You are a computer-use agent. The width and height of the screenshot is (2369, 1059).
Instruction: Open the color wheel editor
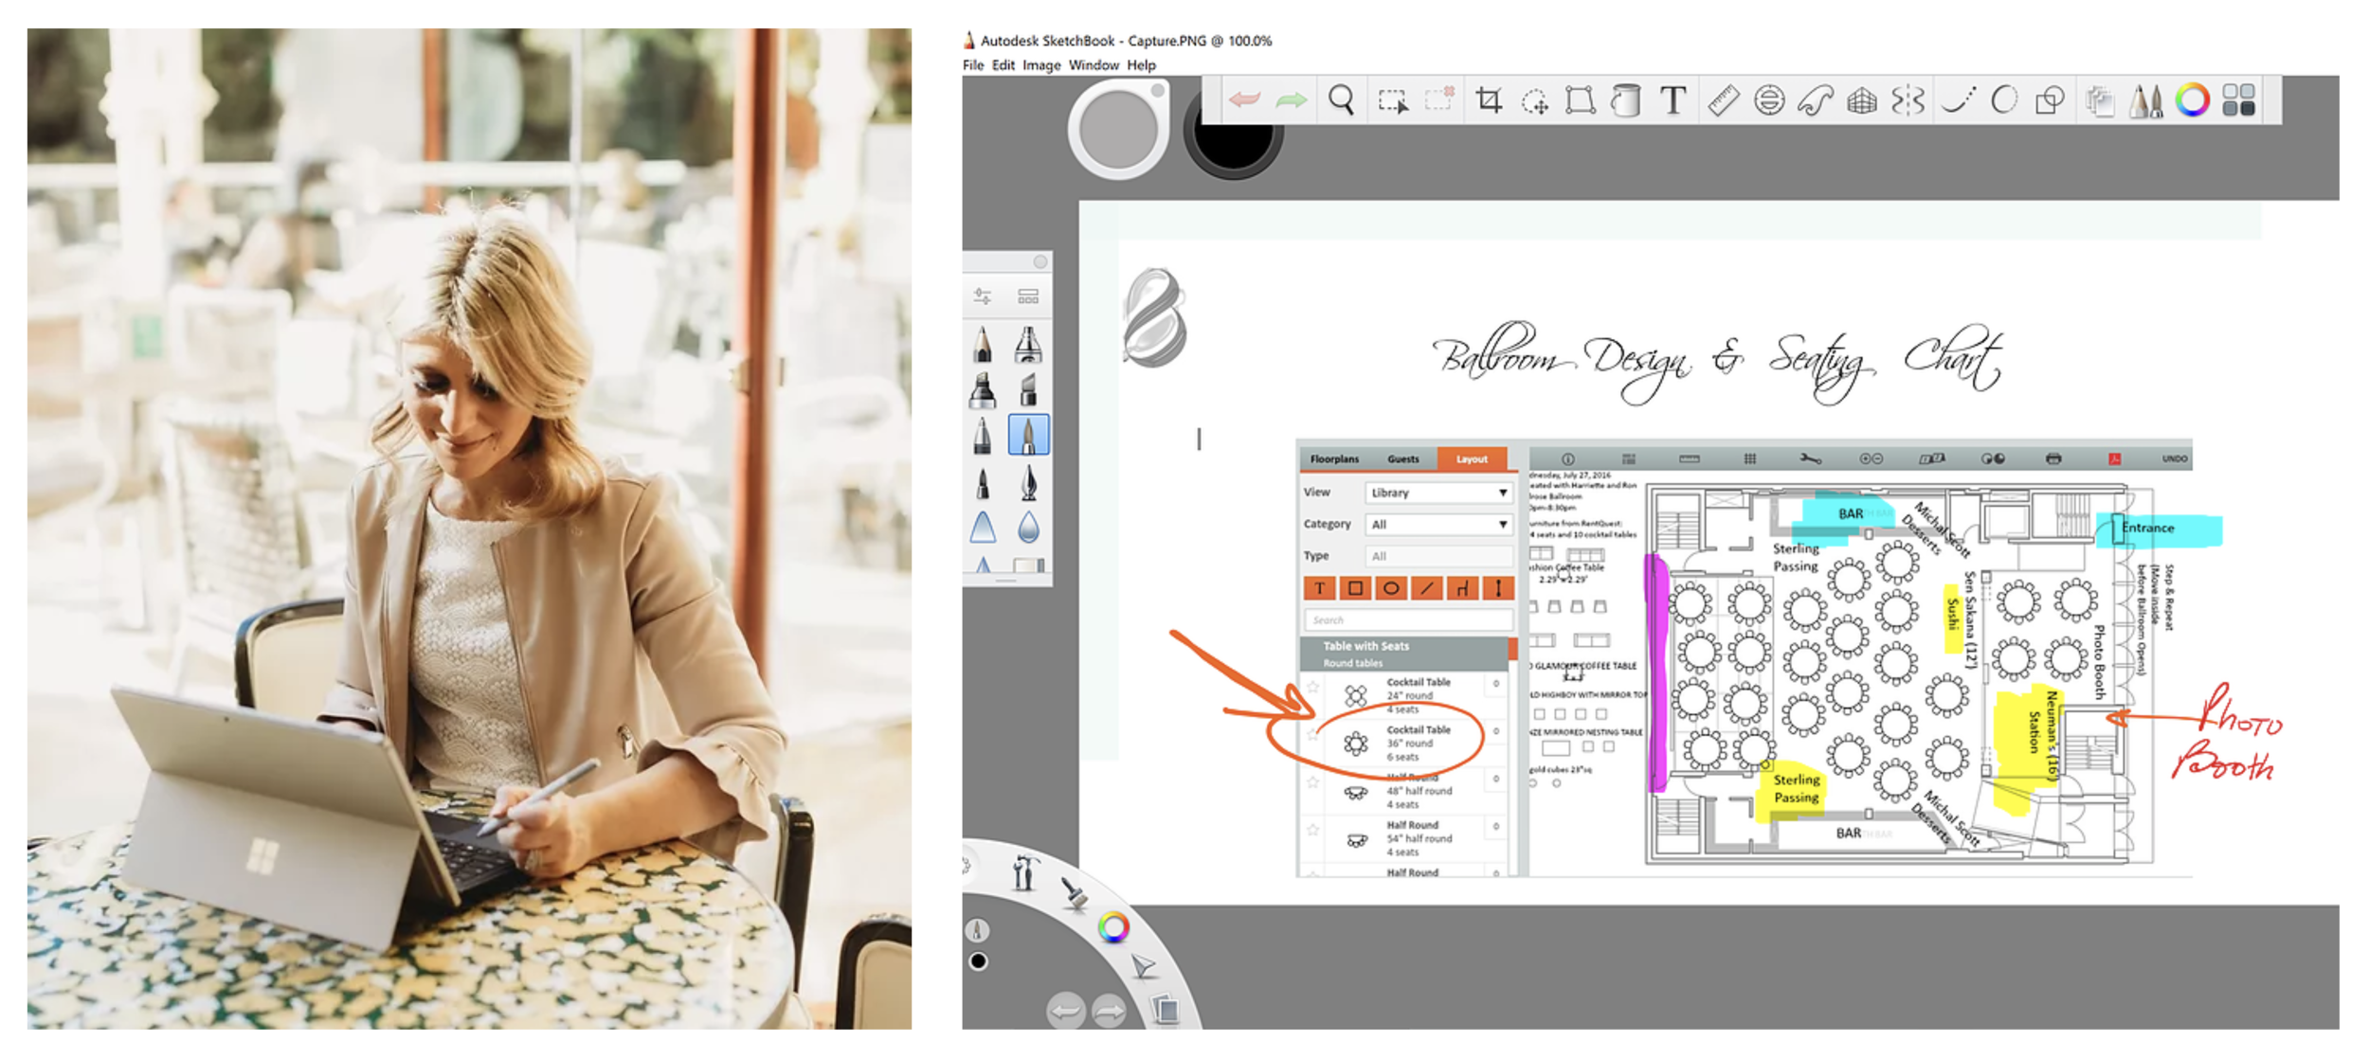tap(2192, 100)
